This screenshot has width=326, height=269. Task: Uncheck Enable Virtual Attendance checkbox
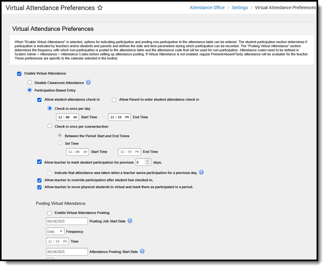pyautogui.click(x=19, y=74)
